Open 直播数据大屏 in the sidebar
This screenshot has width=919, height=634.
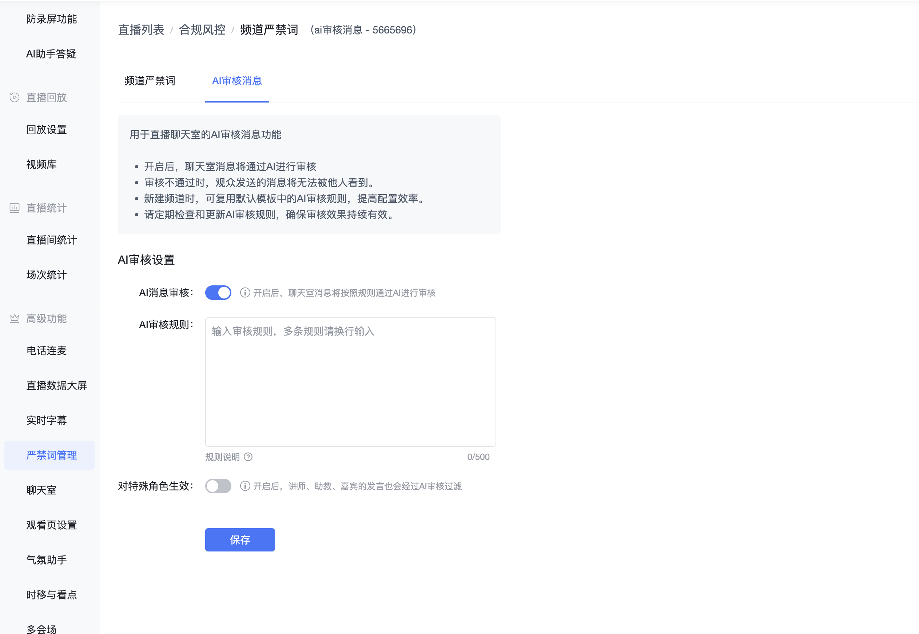[56, 385]
